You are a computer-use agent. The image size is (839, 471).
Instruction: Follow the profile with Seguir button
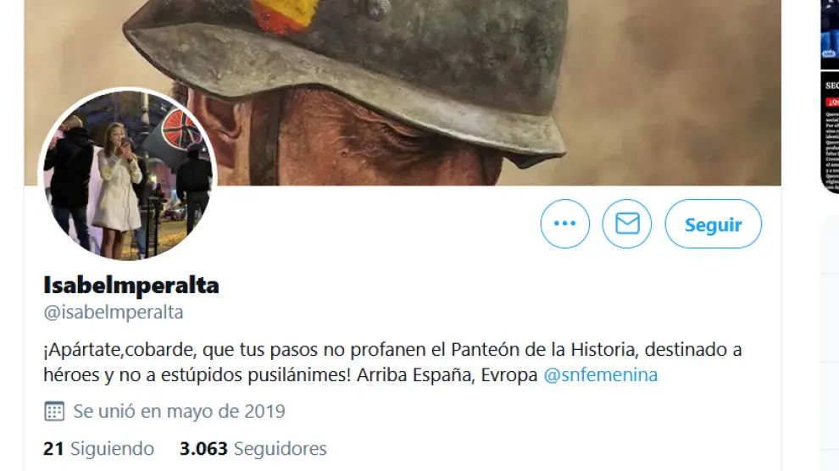click(714, 224)
